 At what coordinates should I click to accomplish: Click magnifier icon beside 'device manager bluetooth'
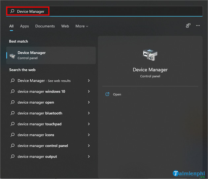coord(13,113)
